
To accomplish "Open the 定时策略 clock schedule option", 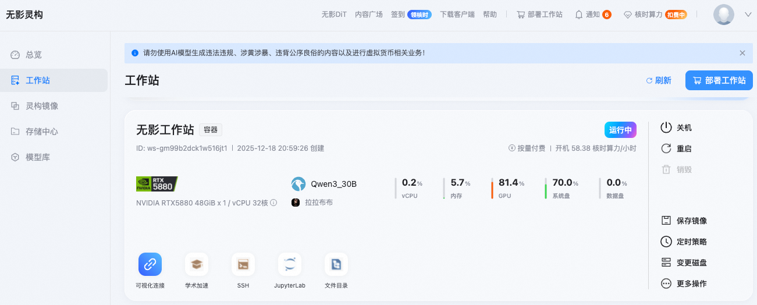I will (x=666, y=242).
